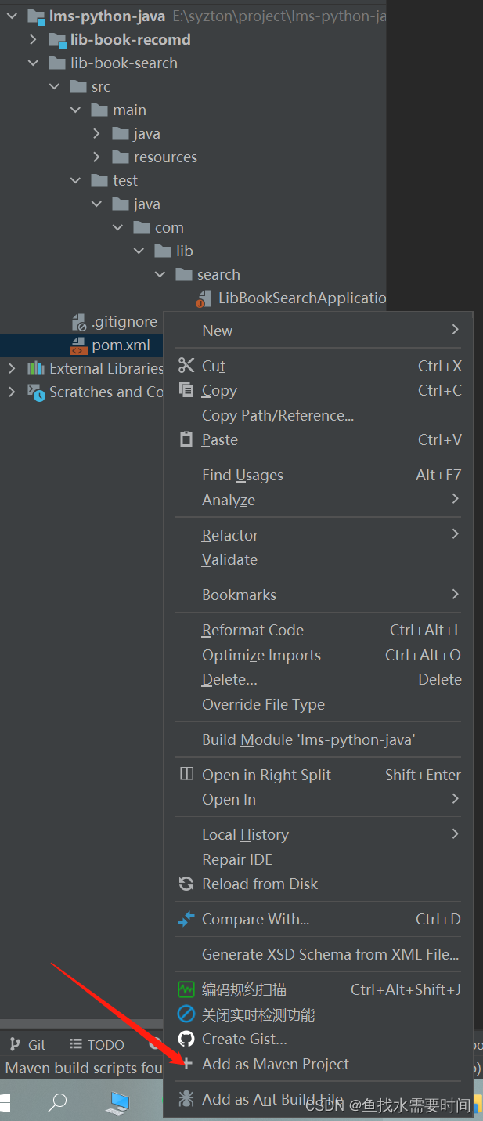Choose Reformat Code
Screen dimensions: 483x1121
[319, 630]
